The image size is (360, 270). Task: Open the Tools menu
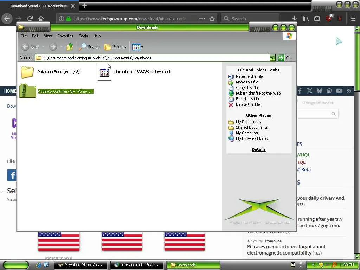pyautogui.click(x=83, y=36)
